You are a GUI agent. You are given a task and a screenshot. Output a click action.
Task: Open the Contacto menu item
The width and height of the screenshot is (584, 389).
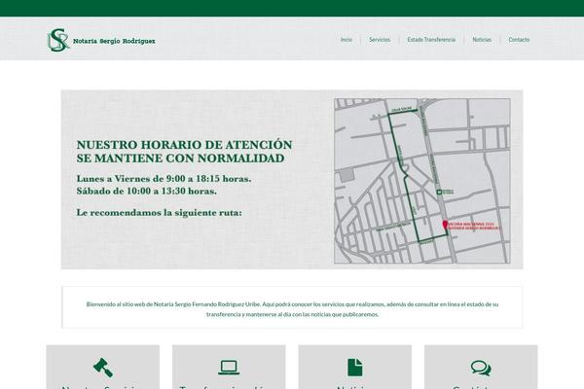(519, 40)
